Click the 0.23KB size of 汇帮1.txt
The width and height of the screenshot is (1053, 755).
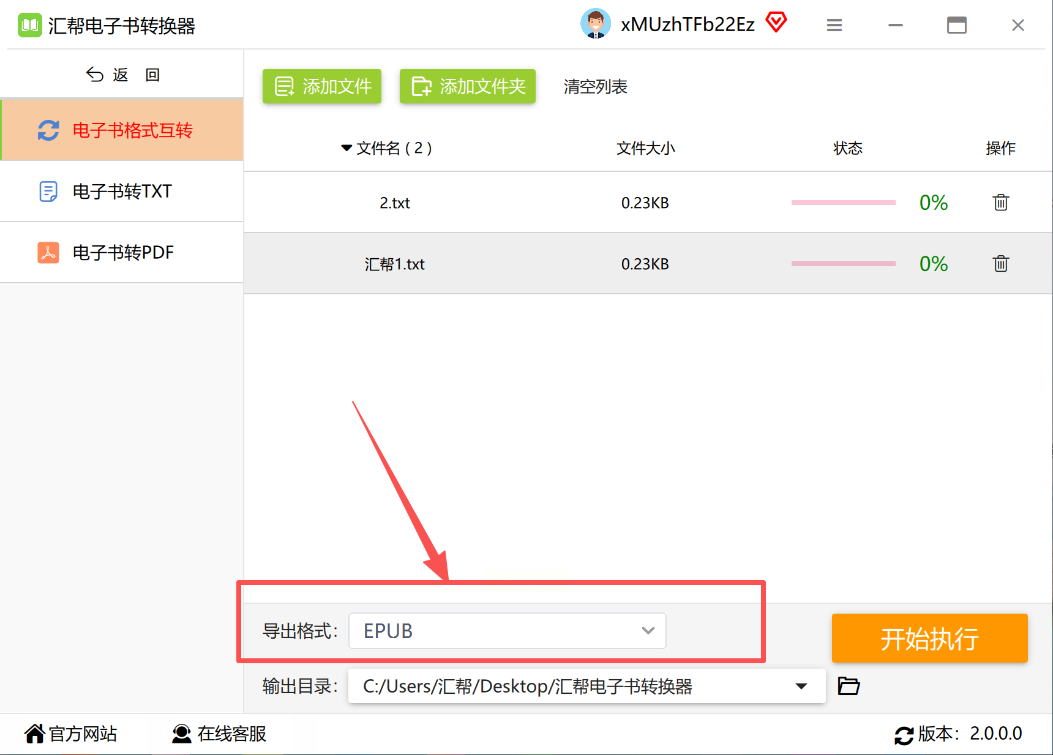(x=645, y=264)
